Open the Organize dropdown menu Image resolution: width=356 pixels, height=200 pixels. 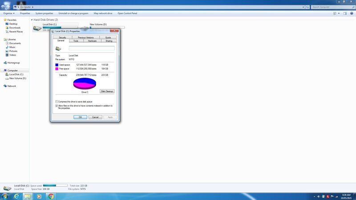pyautogui.click(x=9, y=13)
